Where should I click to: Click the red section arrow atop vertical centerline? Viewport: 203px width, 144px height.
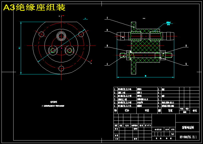point(63,16)
